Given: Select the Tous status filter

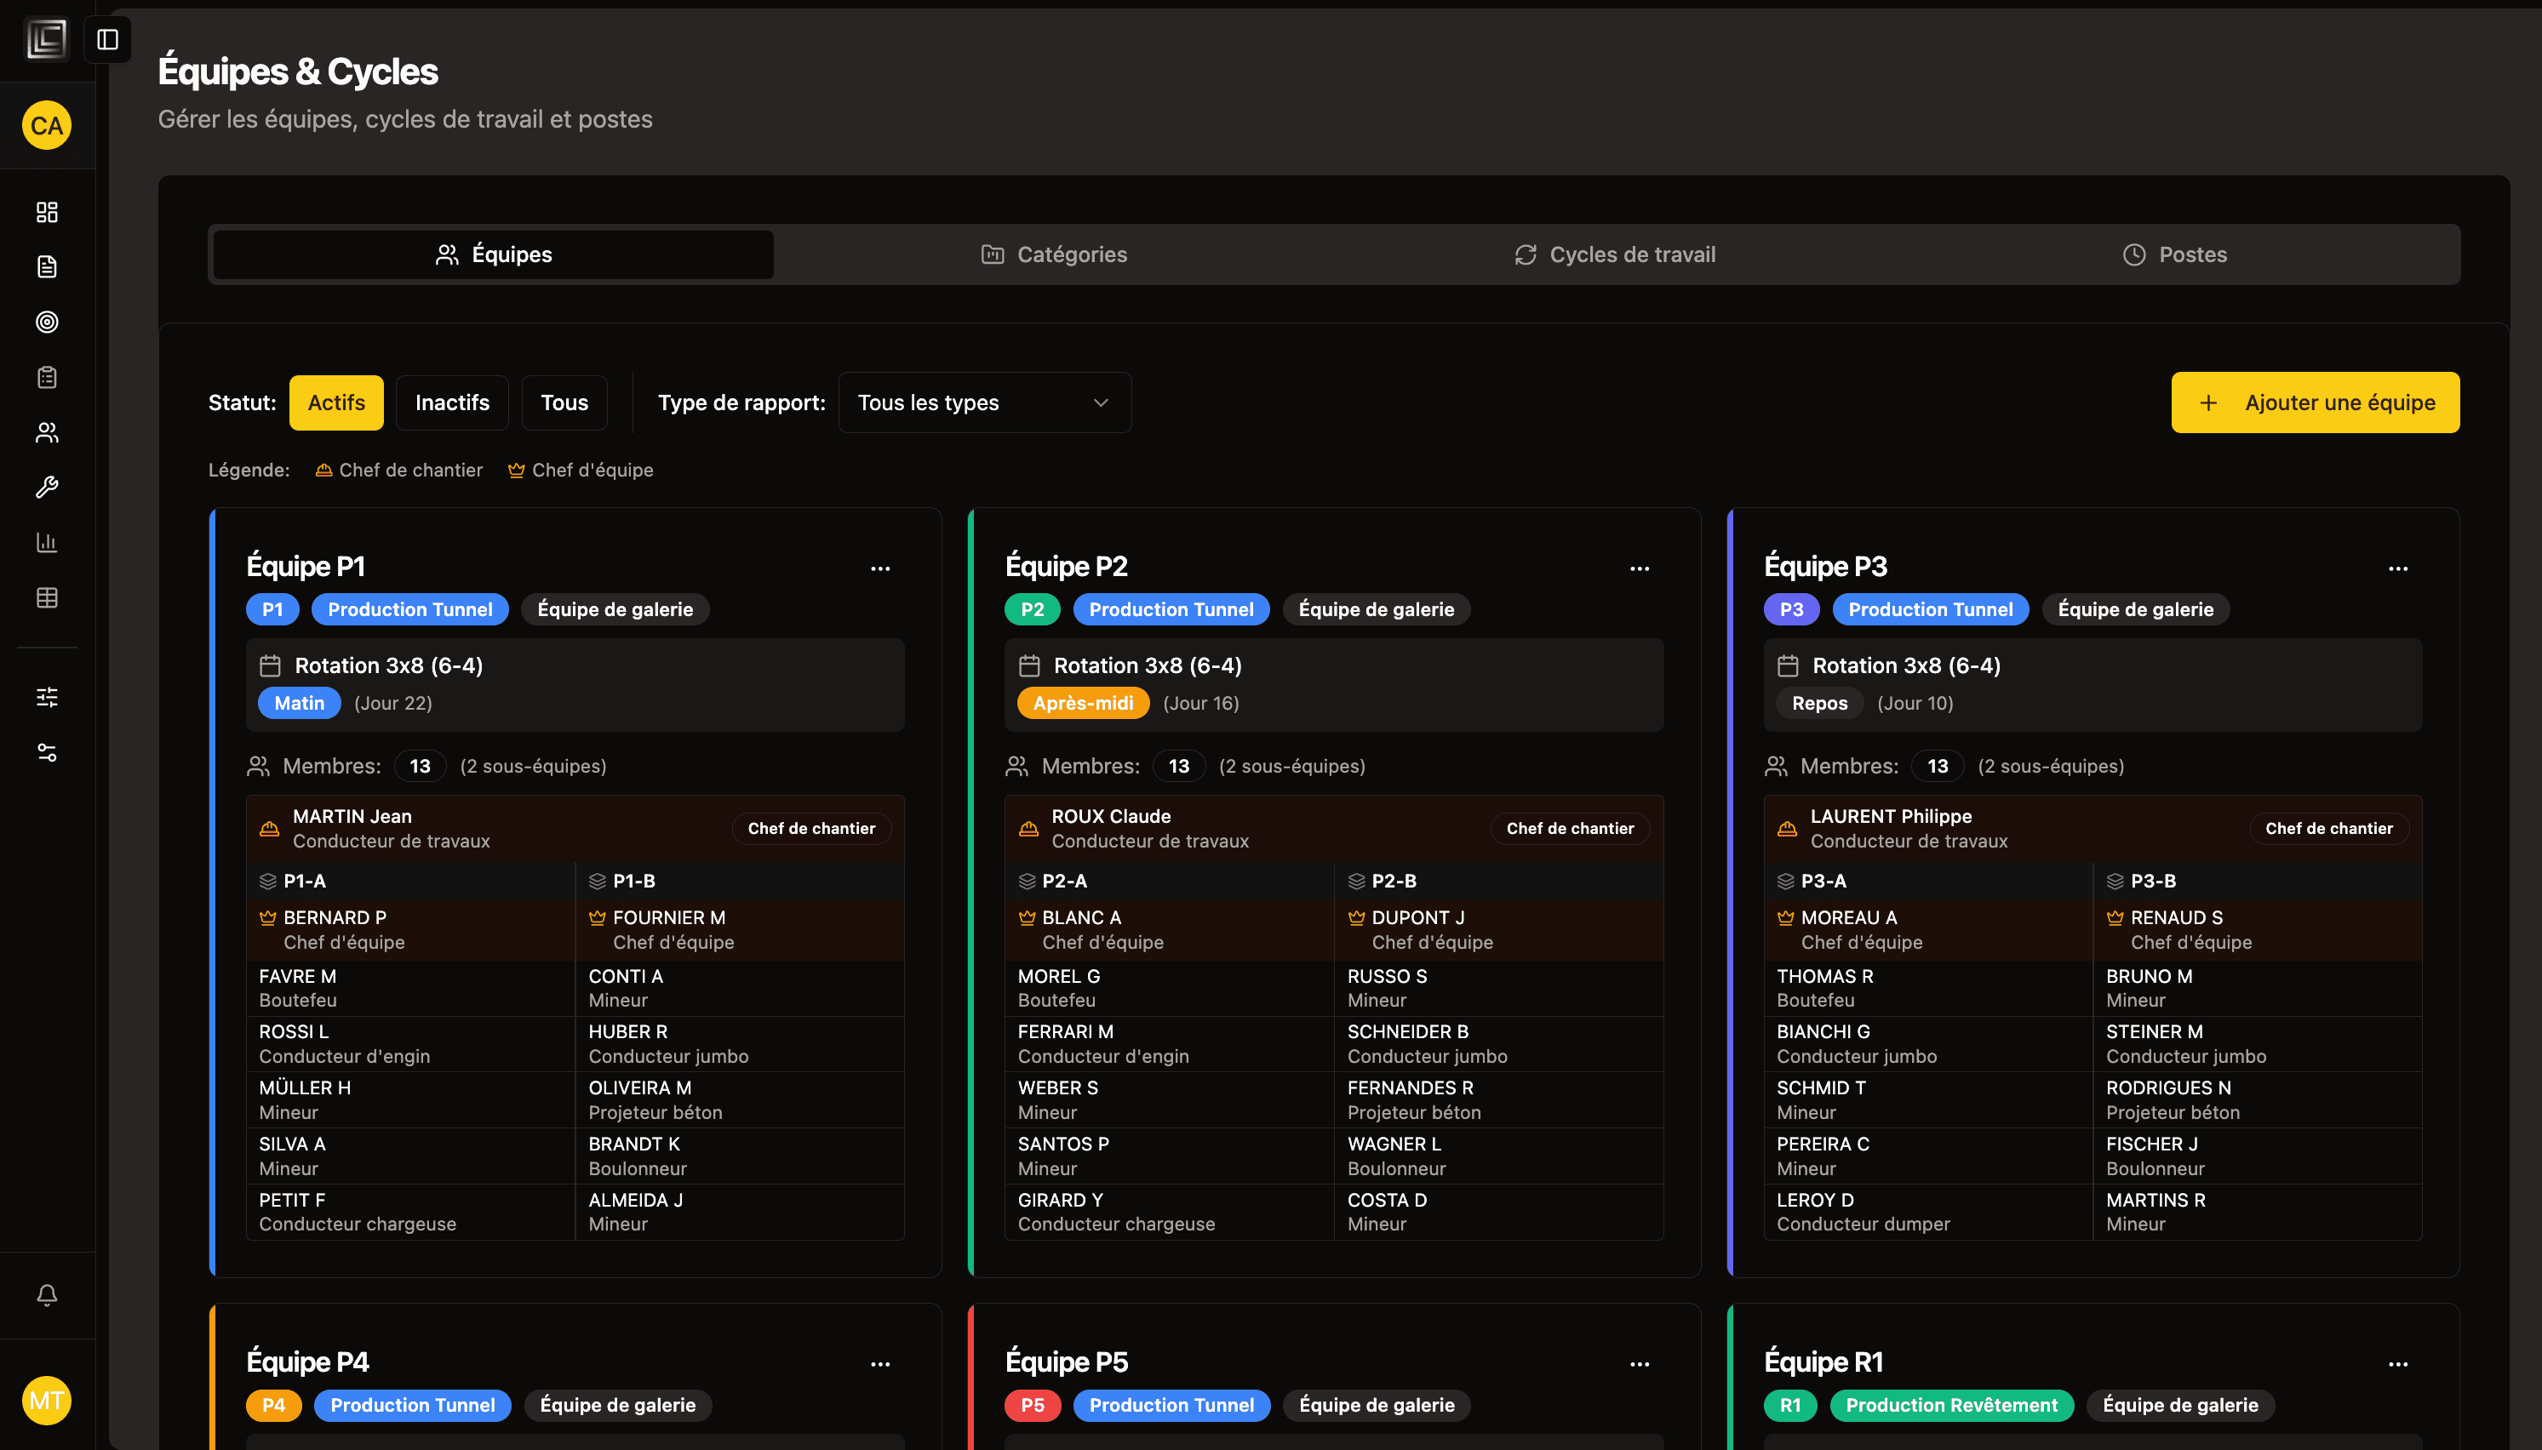Looking at the screenshot, I should point(564,402).
